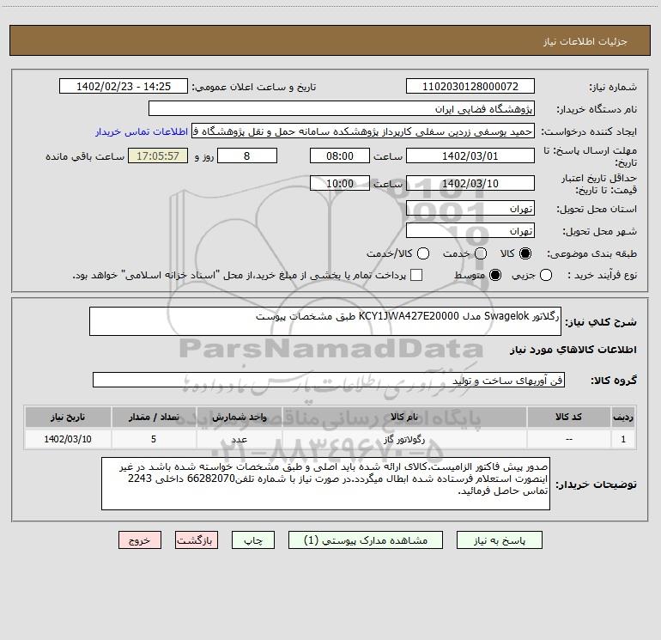Click the unit cell عدد
661x640 pixels.
coord(239,439)
